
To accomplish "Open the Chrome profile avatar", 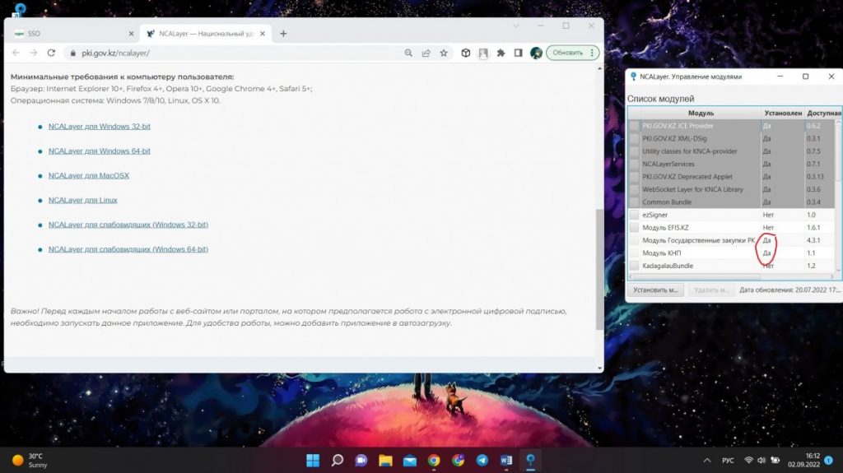I will (x=536, y=53).
